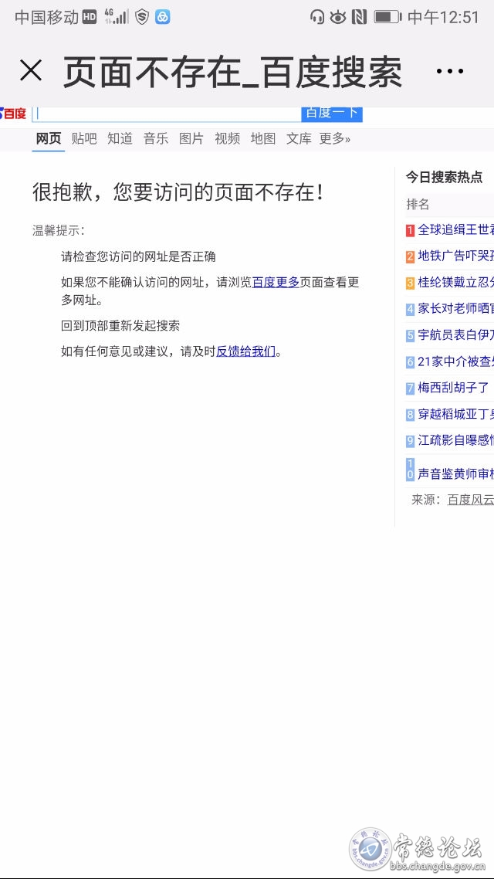This screenshot has width=494, height=879.
Task: Open hot search 穿越稻城亚丁
Action: coord(456,414)
